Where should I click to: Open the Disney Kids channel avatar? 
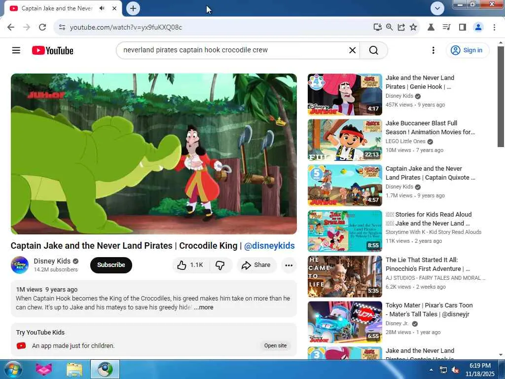[x=20, y=265]
